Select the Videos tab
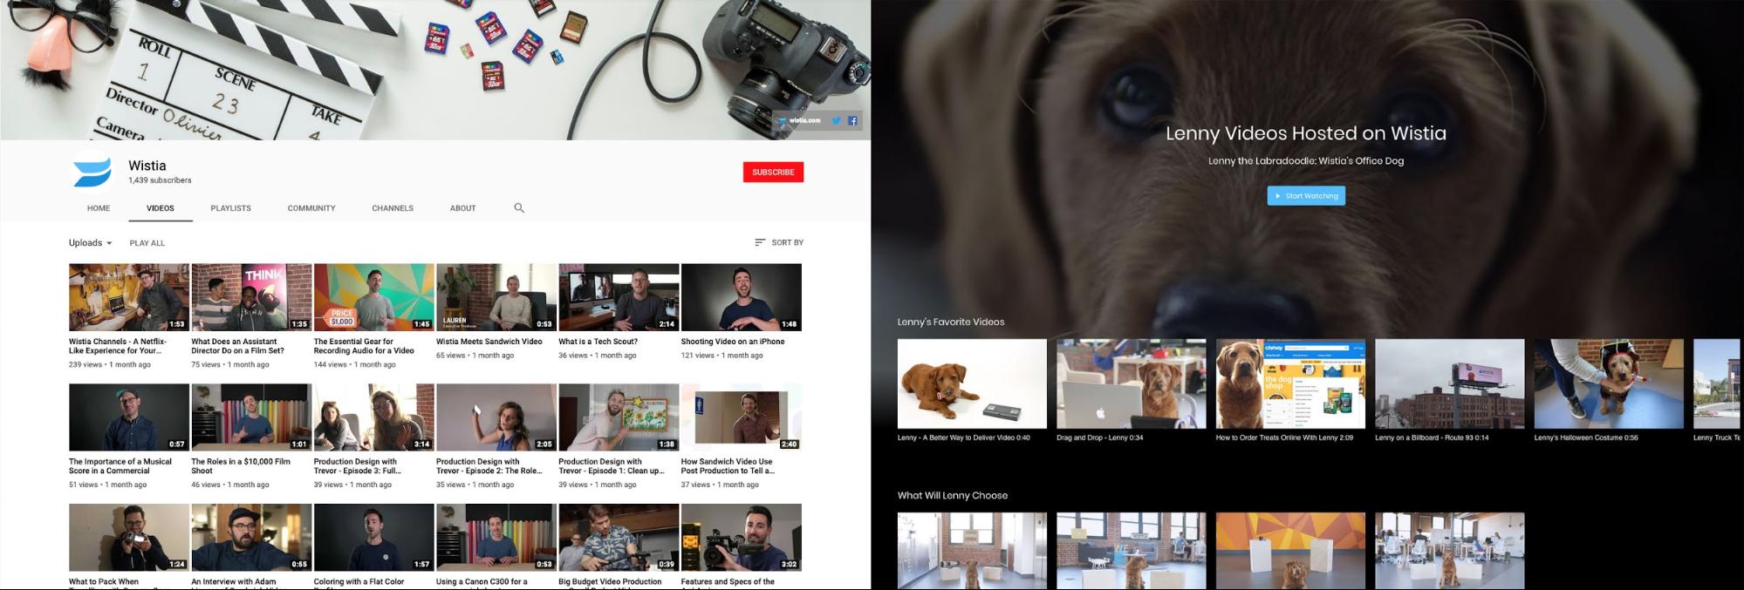 pyautogui.click(x=161, y=208)
